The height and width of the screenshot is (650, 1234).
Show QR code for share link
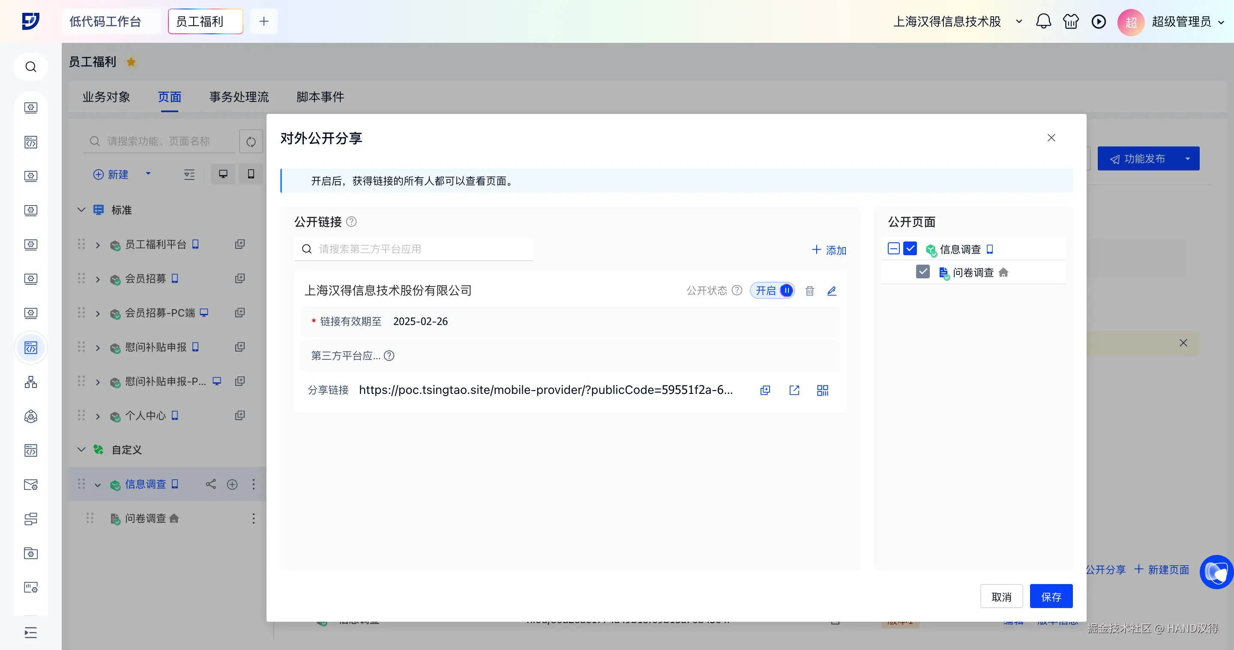823,390
